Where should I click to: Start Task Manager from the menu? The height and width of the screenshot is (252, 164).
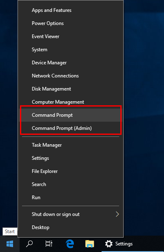[x=71, y=145]
